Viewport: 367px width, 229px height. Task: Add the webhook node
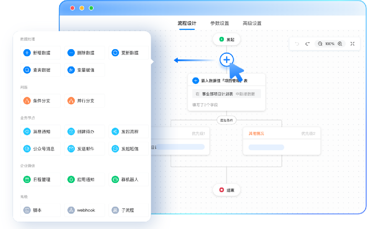pos(84,210)
